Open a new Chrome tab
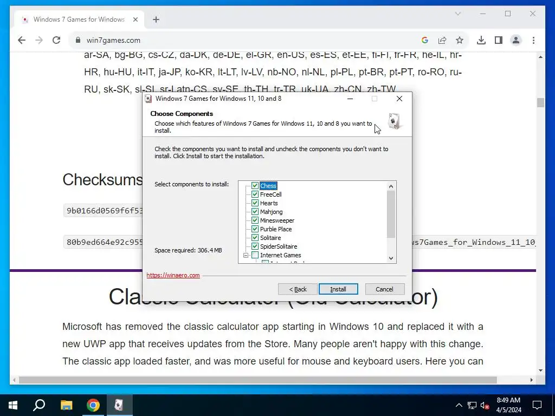The width and height of the screenshot is (555, 416). coord(156,19)
